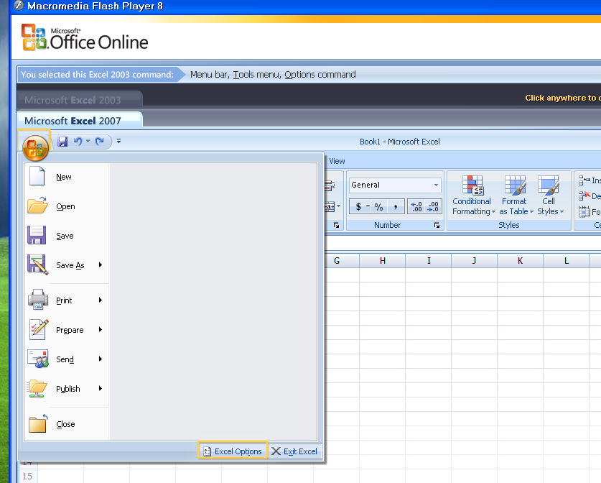Viewport: 601px width, 483px height.
Task: Select column H header
Action: tap(382, 260)
